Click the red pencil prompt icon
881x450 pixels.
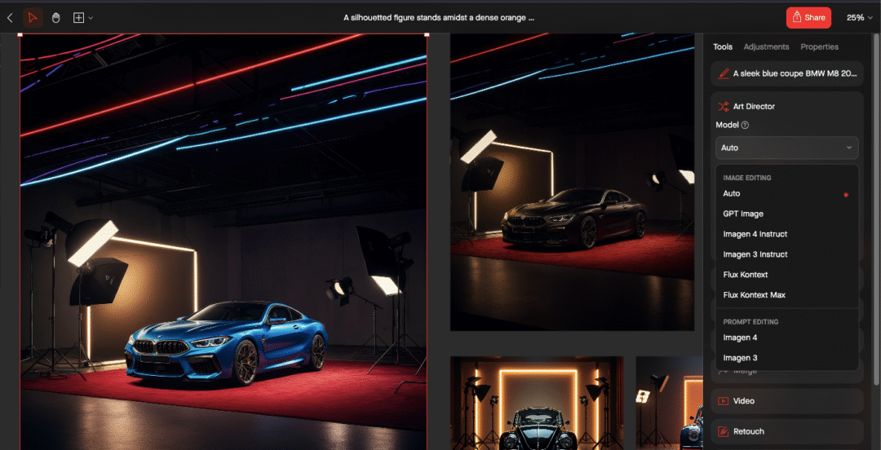(723, 73)
